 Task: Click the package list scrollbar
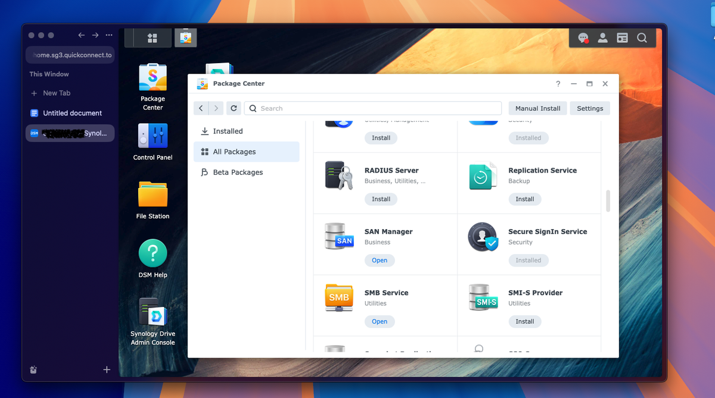[x=608, y=202]
